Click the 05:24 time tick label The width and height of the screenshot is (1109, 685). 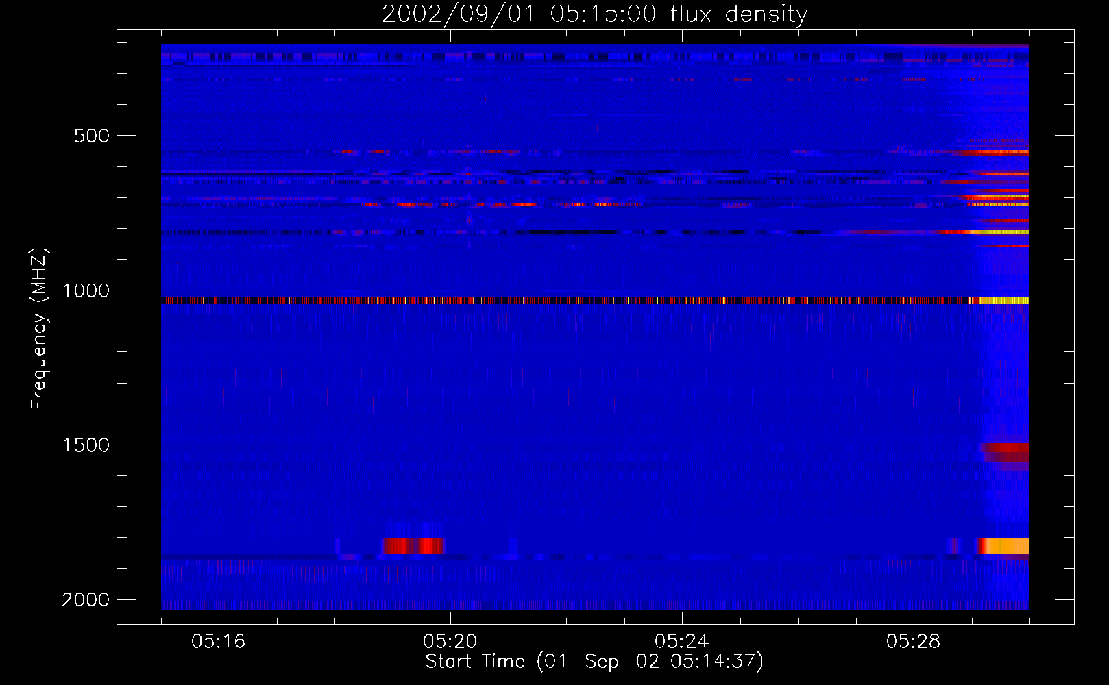[x=682, y=642]
